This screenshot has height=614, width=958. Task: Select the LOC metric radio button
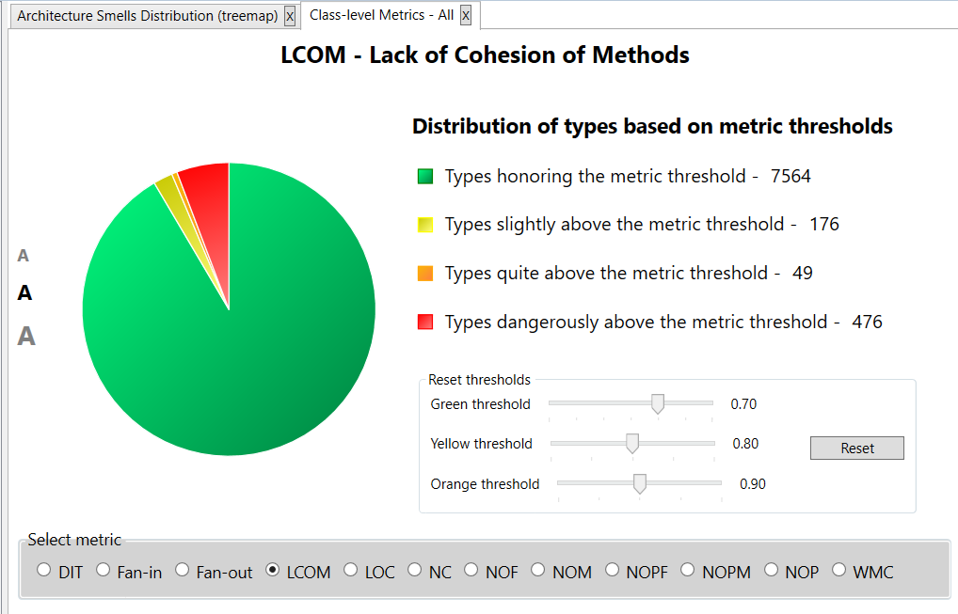coord(351,570)
